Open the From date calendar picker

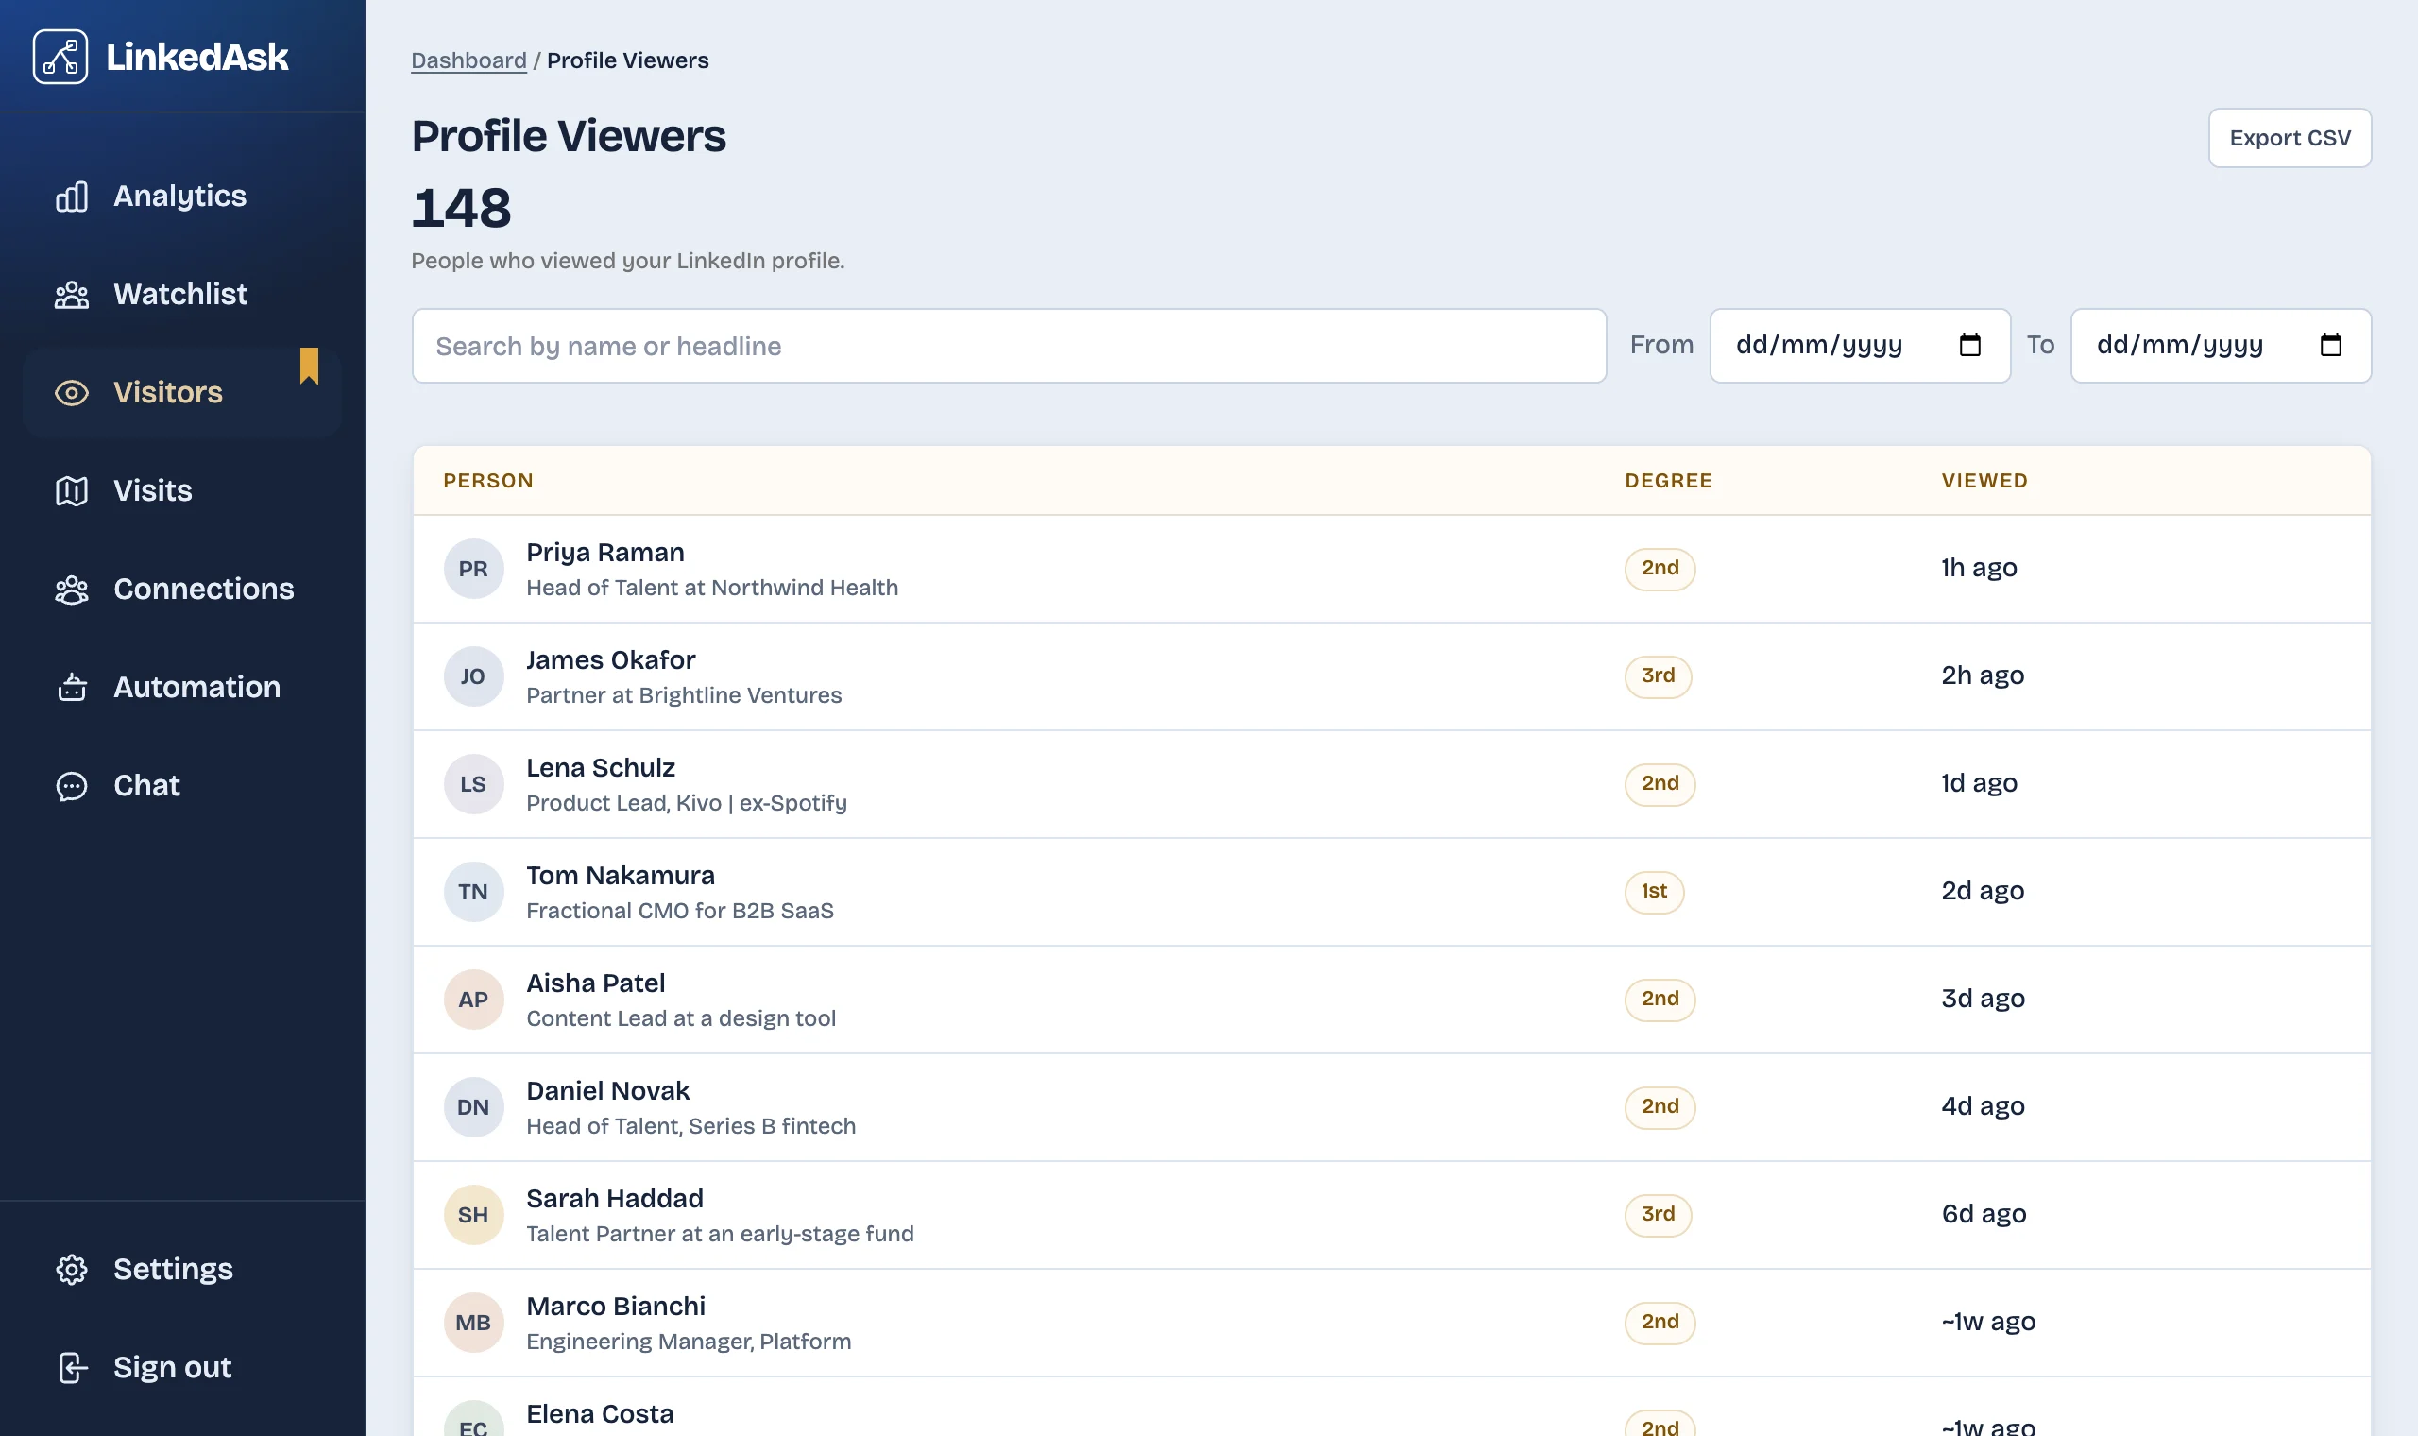1970,346
